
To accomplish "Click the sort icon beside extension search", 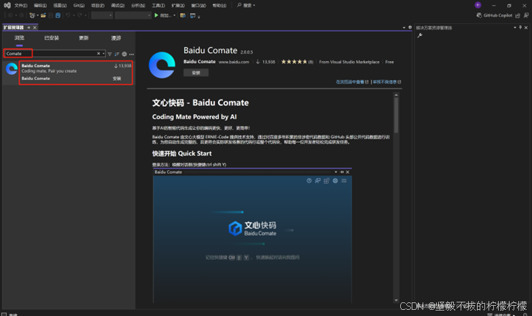I will coord(117,54).
